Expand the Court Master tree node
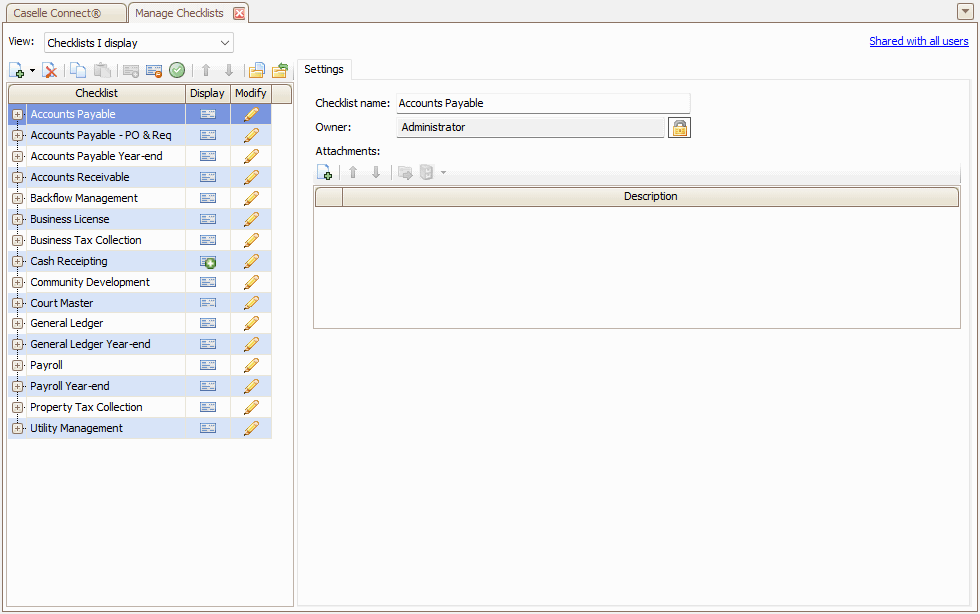Viewport: 980px width, 614px height. click(x=18, y=303)
